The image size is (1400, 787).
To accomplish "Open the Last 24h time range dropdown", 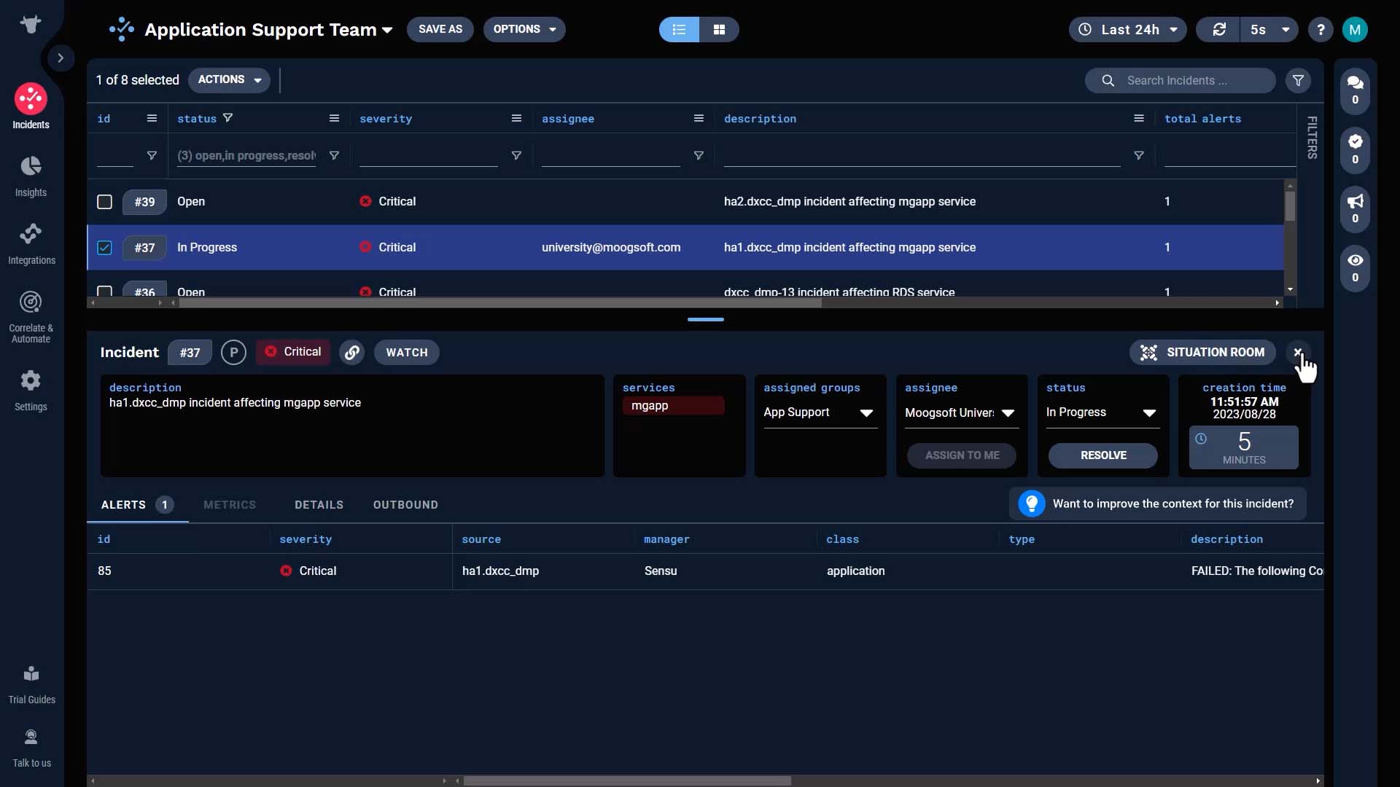I will tap(1128, 29).
